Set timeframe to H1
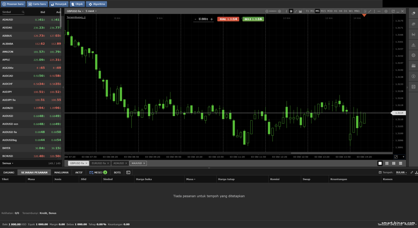 336,11
